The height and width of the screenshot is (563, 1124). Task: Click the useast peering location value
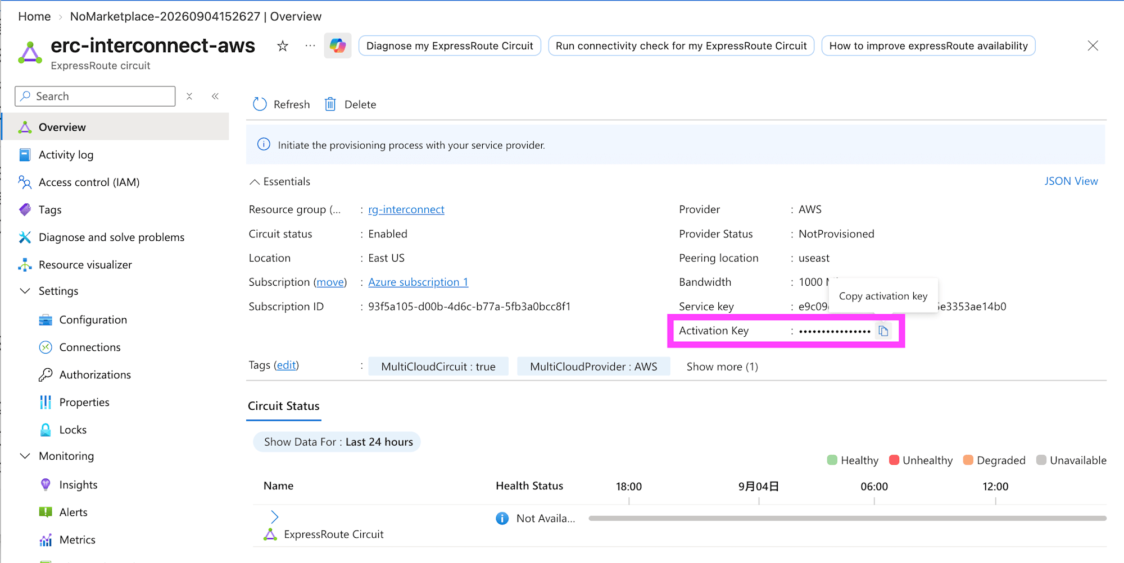[x=814, y=258]
